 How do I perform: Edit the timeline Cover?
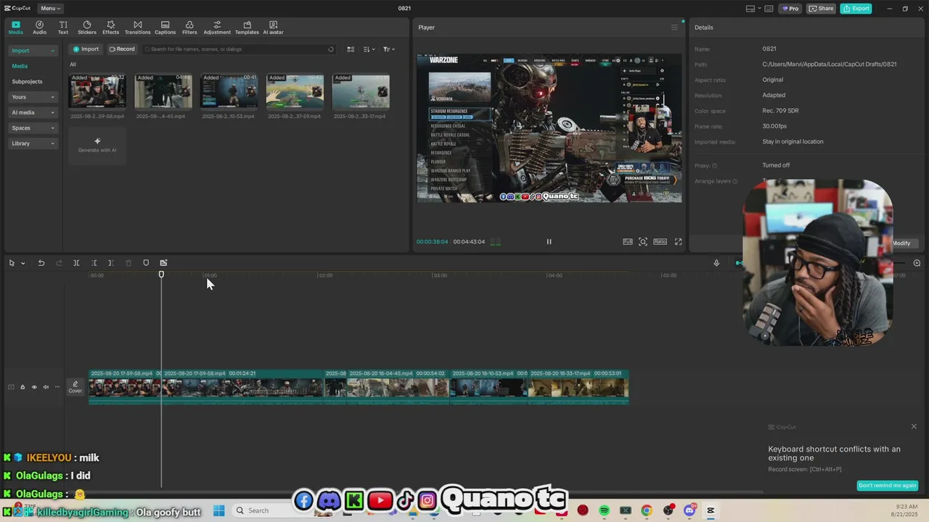coord(75,387)
